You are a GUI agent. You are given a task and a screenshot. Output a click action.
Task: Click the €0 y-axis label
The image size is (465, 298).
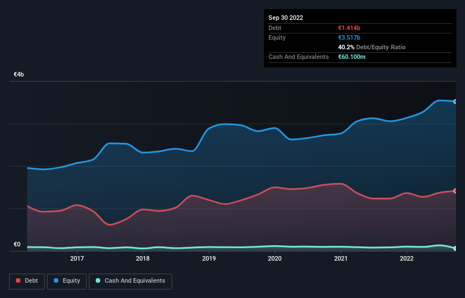tap(17, 244)
